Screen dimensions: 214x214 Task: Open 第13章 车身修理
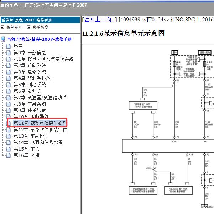[31, 136]
